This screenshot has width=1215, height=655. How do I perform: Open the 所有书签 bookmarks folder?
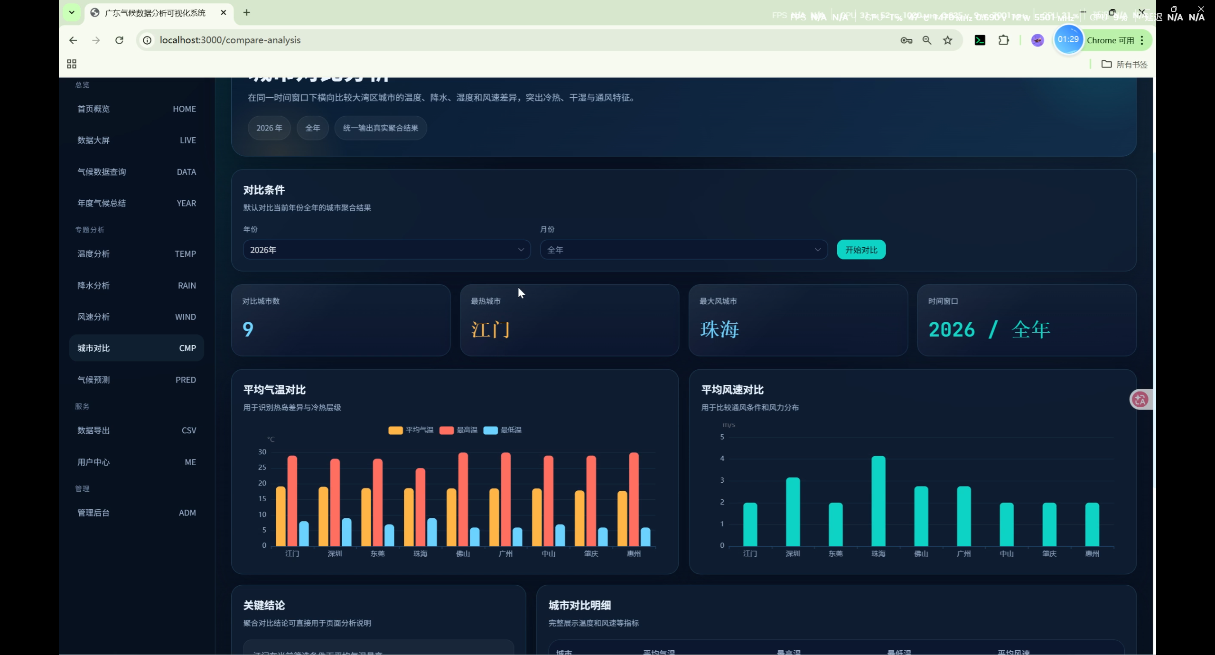tap(1124, 64)
